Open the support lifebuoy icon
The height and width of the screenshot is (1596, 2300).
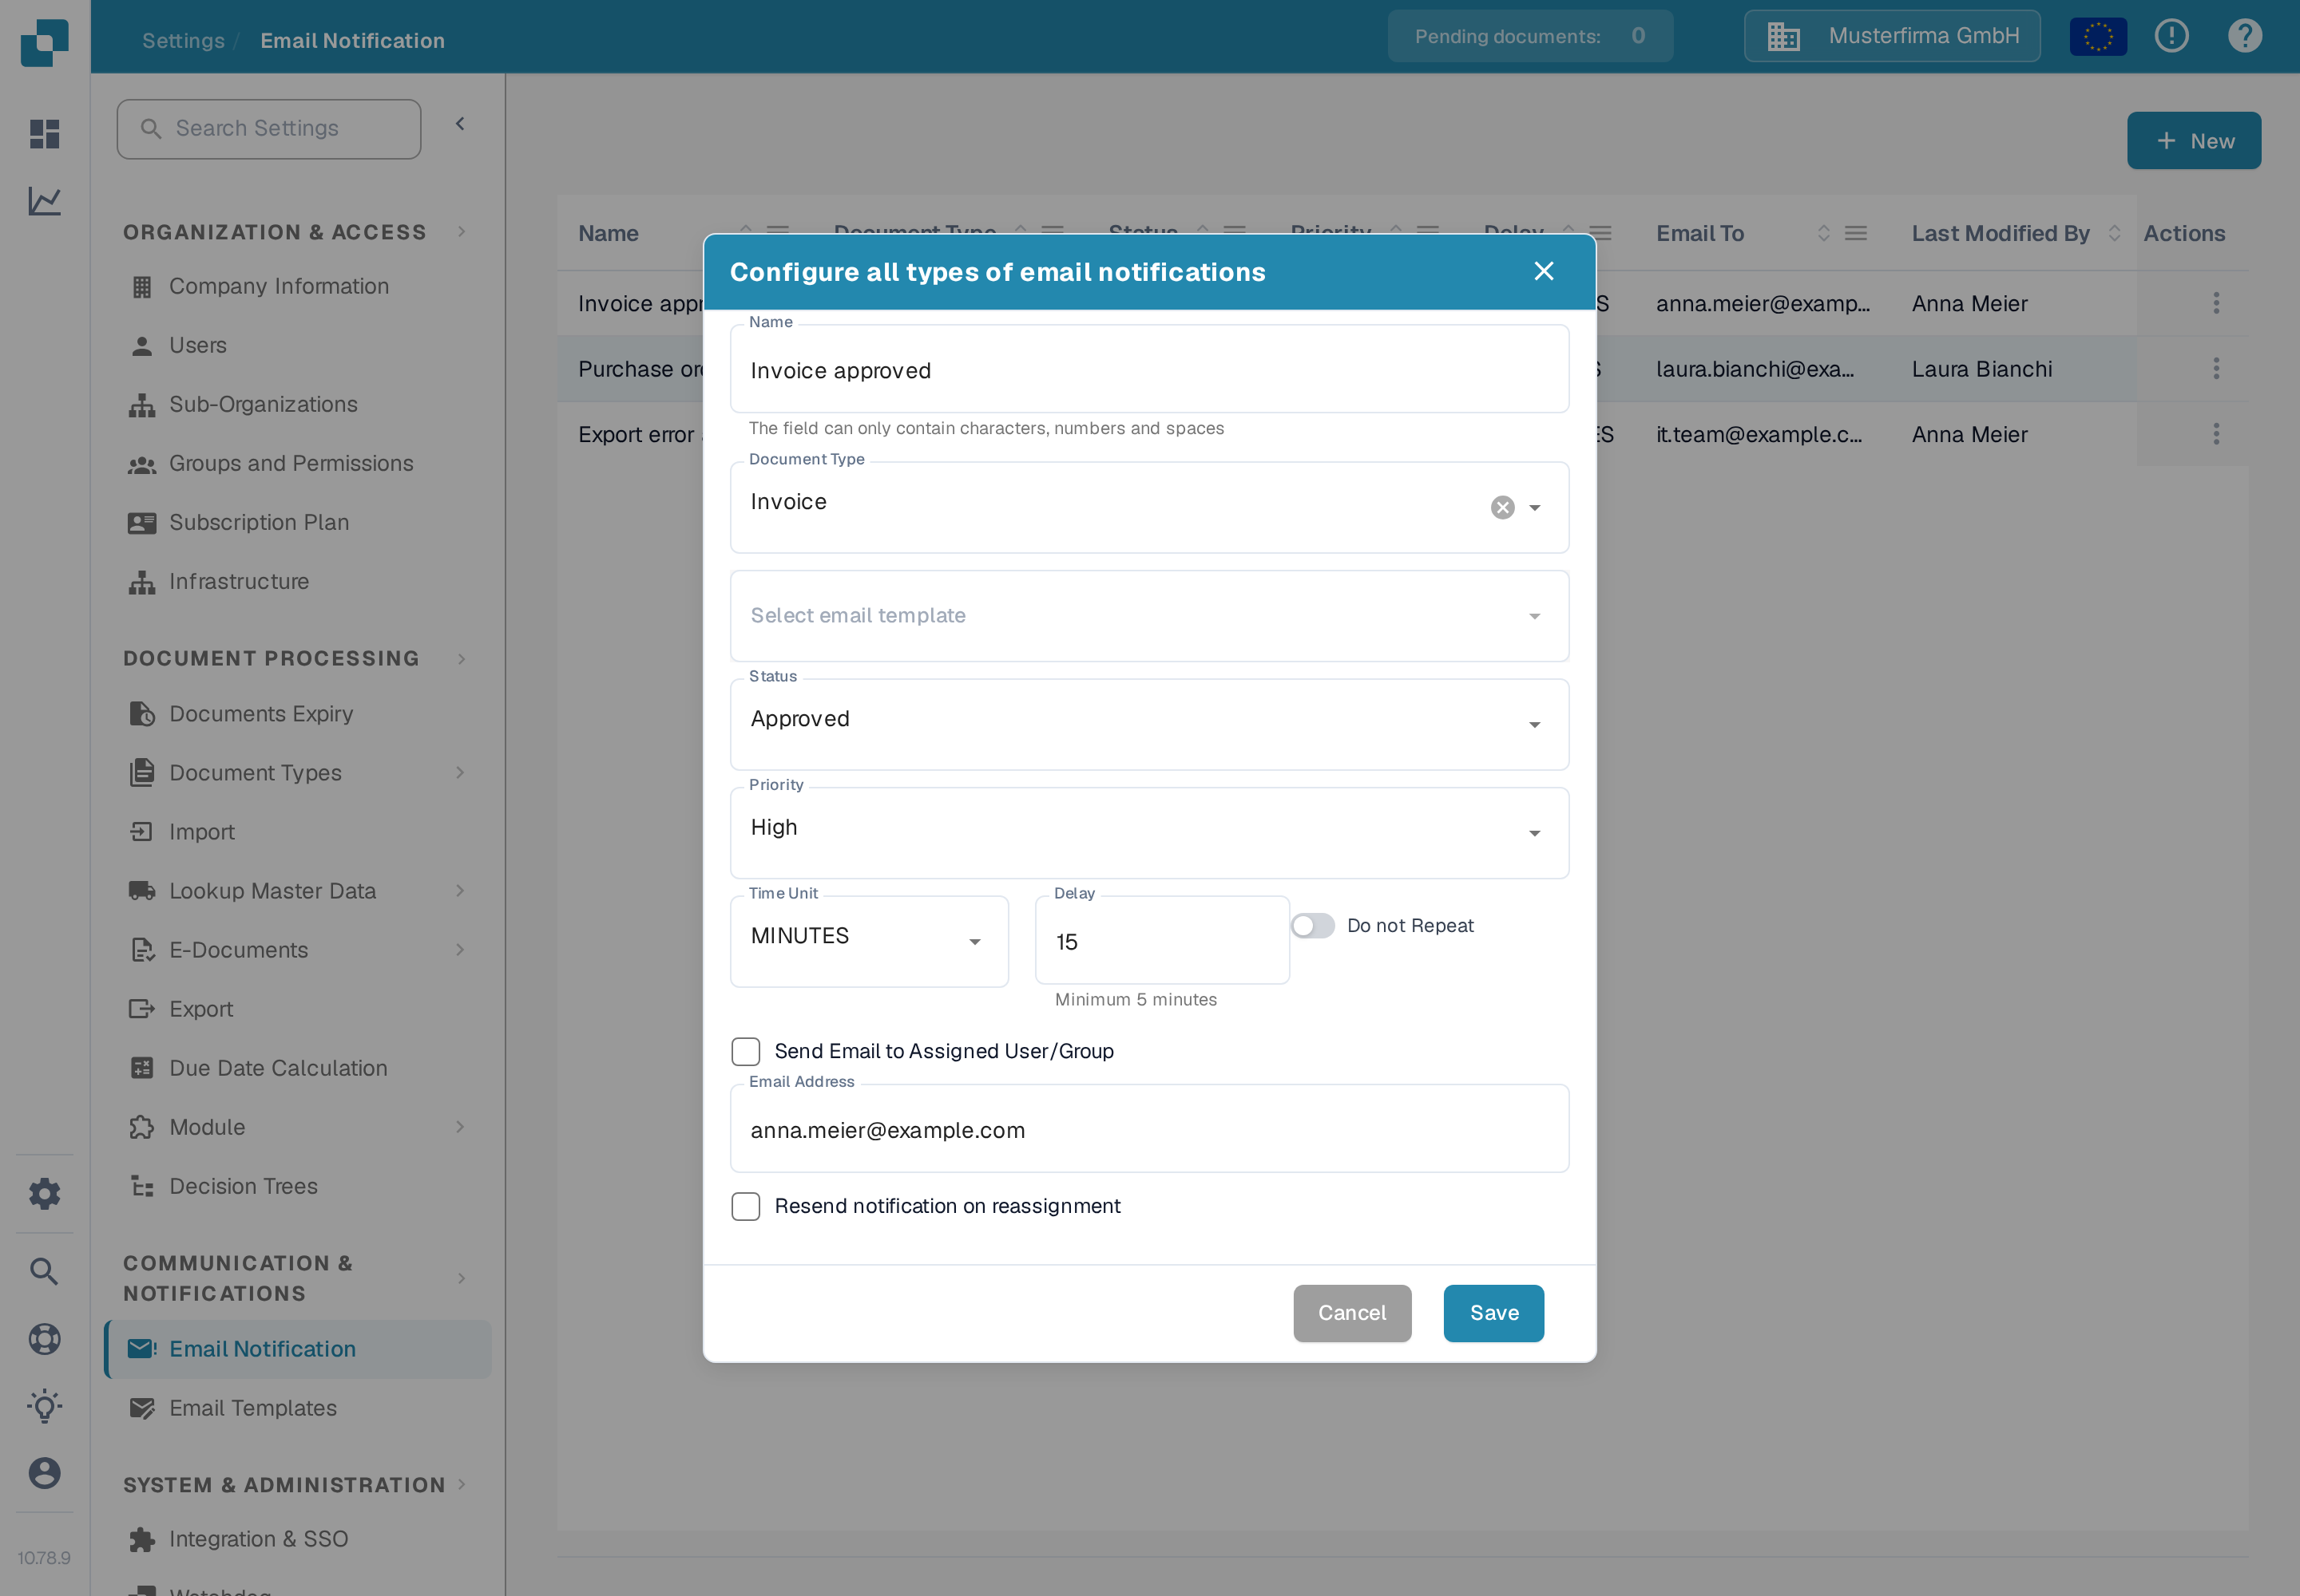44,1339
